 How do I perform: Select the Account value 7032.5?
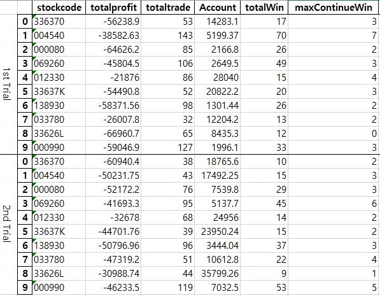pos(218,288)
